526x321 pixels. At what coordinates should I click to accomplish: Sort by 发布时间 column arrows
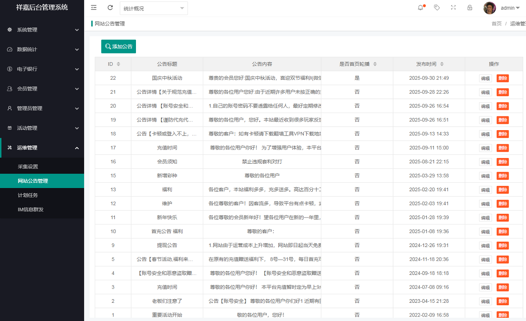click(442, 64)
